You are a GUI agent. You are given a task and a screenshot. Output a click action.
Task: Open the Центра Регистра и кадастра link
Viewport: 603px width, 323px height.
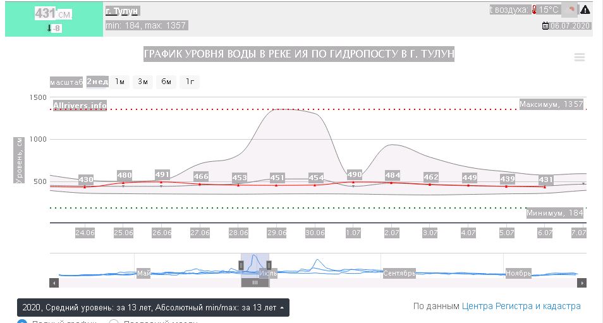pyautogui.click(x=521, y=307)
